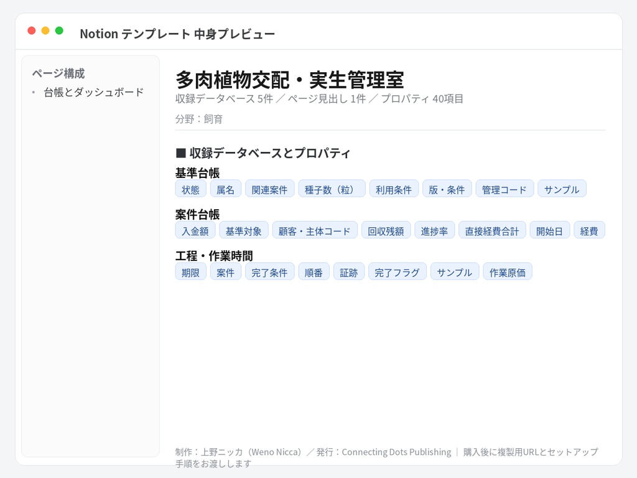Click the 管理コード property tag

(504, 189)
